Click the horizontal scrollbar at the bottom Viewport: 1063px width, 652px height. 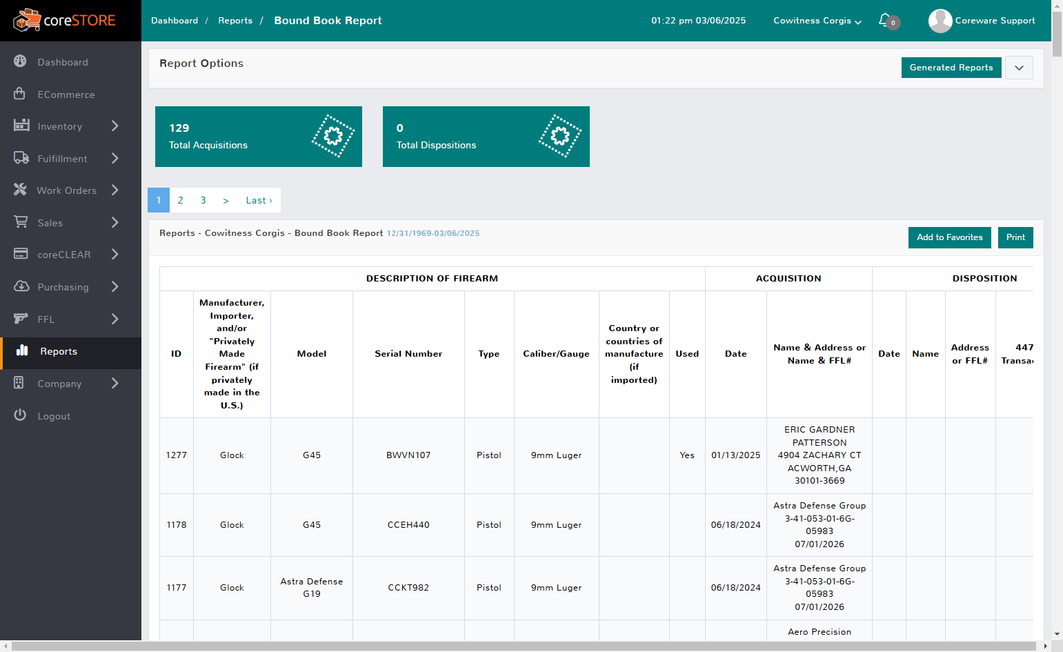[524, 646]
